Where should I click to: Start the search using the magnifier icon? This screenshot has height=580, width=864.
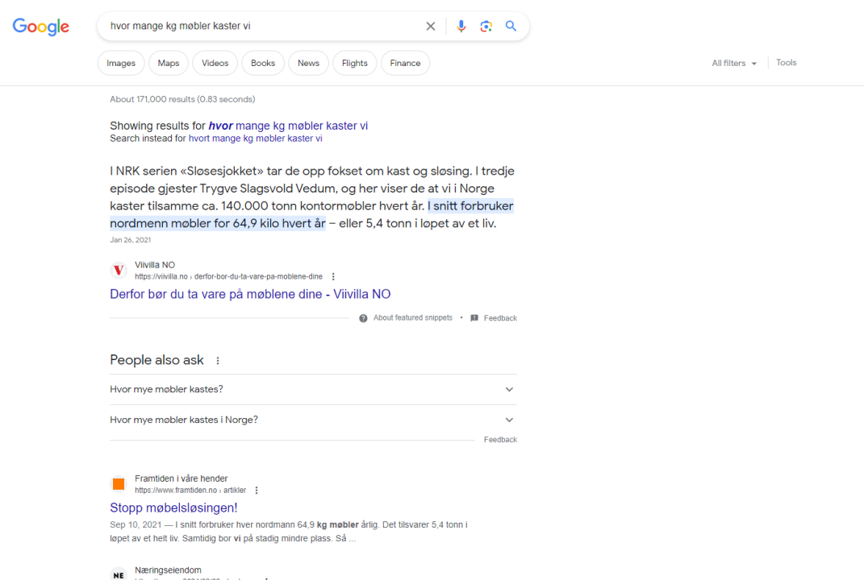pyautogui.click(x=511, y=26)
